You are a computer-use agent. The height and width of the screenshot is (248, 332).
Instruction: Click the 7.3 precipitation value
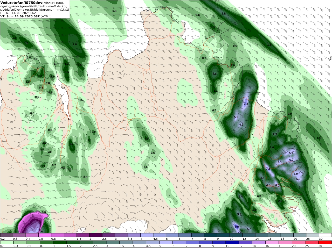pos(246,104)
